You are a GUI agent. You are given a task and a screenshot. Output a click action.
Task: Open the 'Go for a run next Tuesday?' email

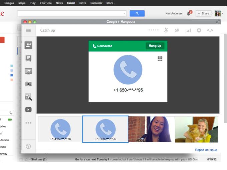tap(92, 159)
